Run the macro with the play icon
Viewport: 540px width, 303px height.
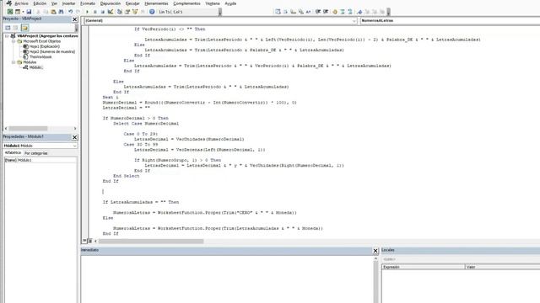[87, 12]
